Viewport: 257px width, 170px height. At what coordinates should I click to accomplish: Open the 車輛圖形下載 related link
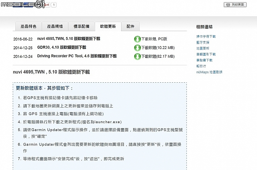coord(206,54)
